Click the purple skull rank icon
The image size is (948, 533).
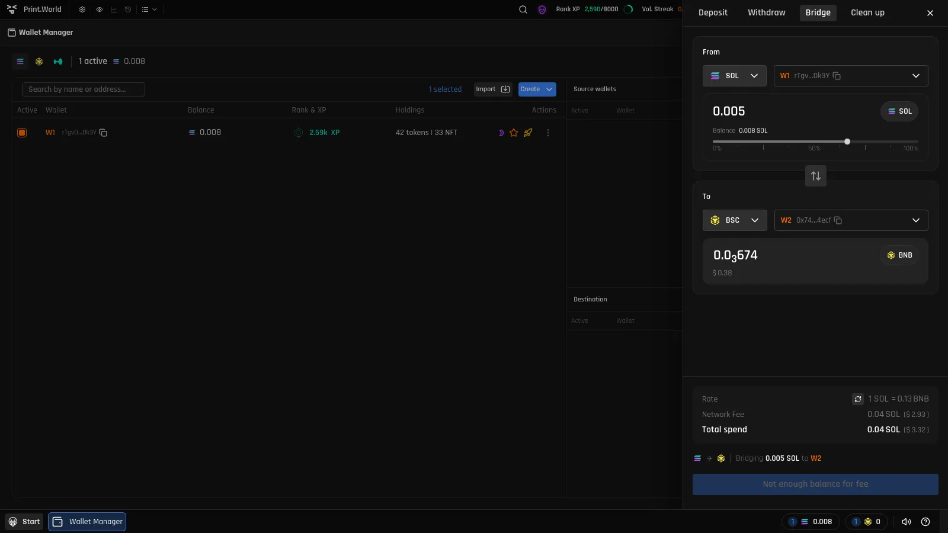(x=542, y=9)
